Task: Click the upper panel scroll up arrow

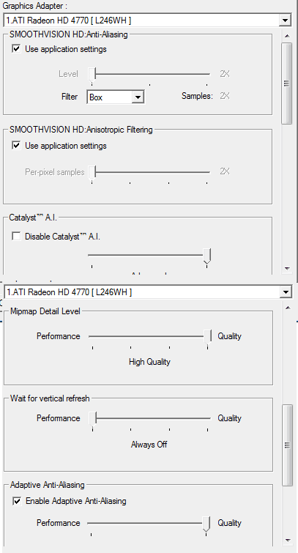Action: (x=287, y=36)
